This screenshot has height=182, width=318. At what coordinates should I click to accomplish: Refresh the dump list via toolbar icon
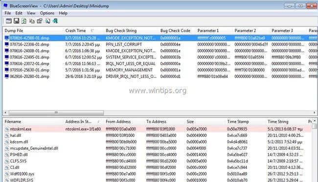(x=24, y=21)
